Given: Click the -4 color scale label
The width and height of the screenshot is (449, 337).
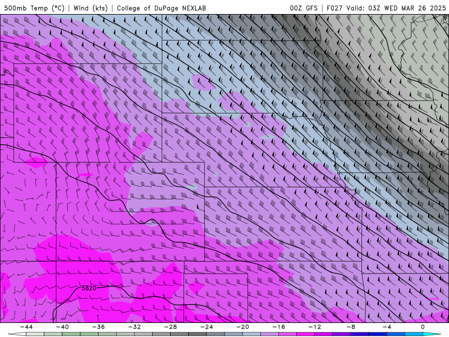Looking at the screenshot, I should [x=387, y=327].
